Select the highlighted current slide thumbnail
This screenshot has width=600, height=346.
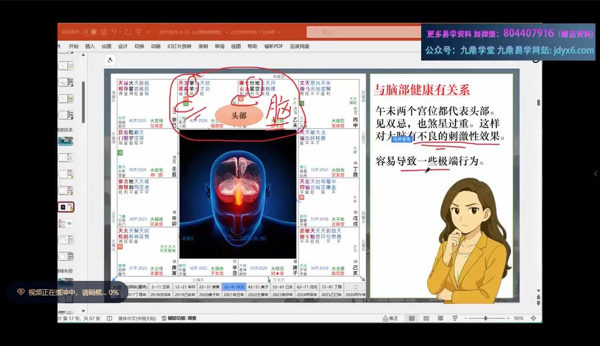66,207
